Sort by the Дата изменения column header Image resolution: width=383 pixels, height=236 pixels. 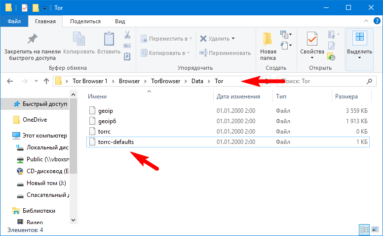pyautogui.click(x=238, y=96)
